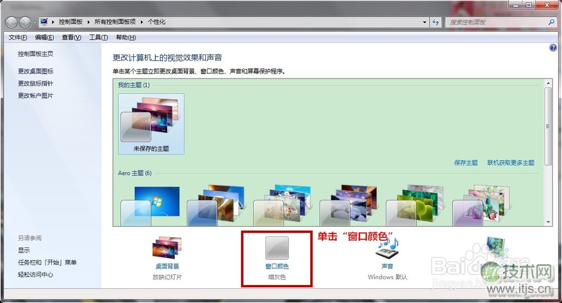The height and width of the screenshot is (303, 562).
Task: Click the Windows 默认 caption text
Action: (x=387, y=277)
